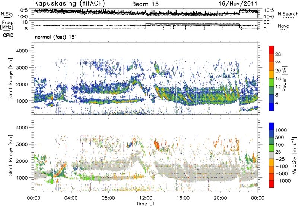The width and height of the screenshot is (298, 206).
Task: Click the "500" Velocity colorbar tick label
Action: [x=280, y=137]
